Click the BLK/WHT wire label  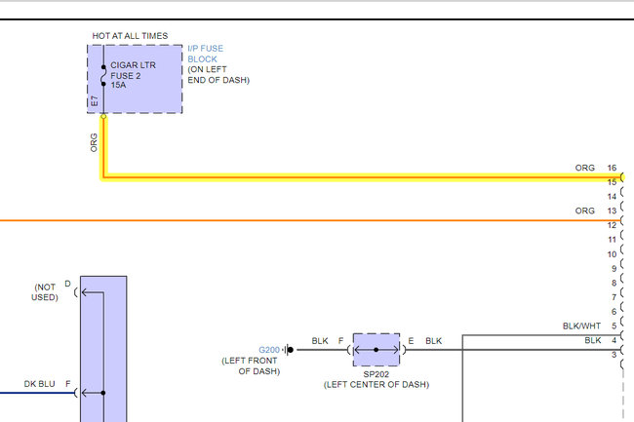click(x=581, y=326)
